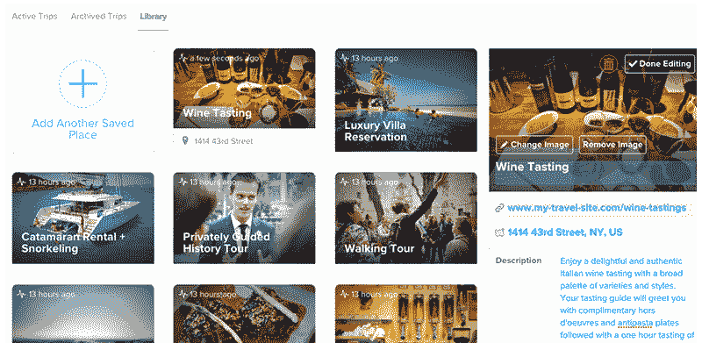Click activity pulse icon on Luxury Villa card
The width and height of the screenshot is (702, 343).
[344, 58]
